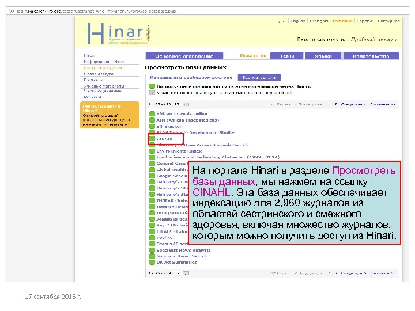Switch site language to Français
415x311 pixels.
(x=319, y=21)
